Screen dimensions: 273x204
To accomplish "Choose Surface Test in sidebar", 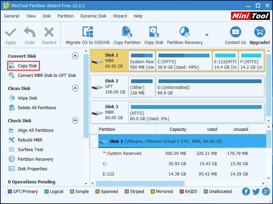I will click(25, 149).
